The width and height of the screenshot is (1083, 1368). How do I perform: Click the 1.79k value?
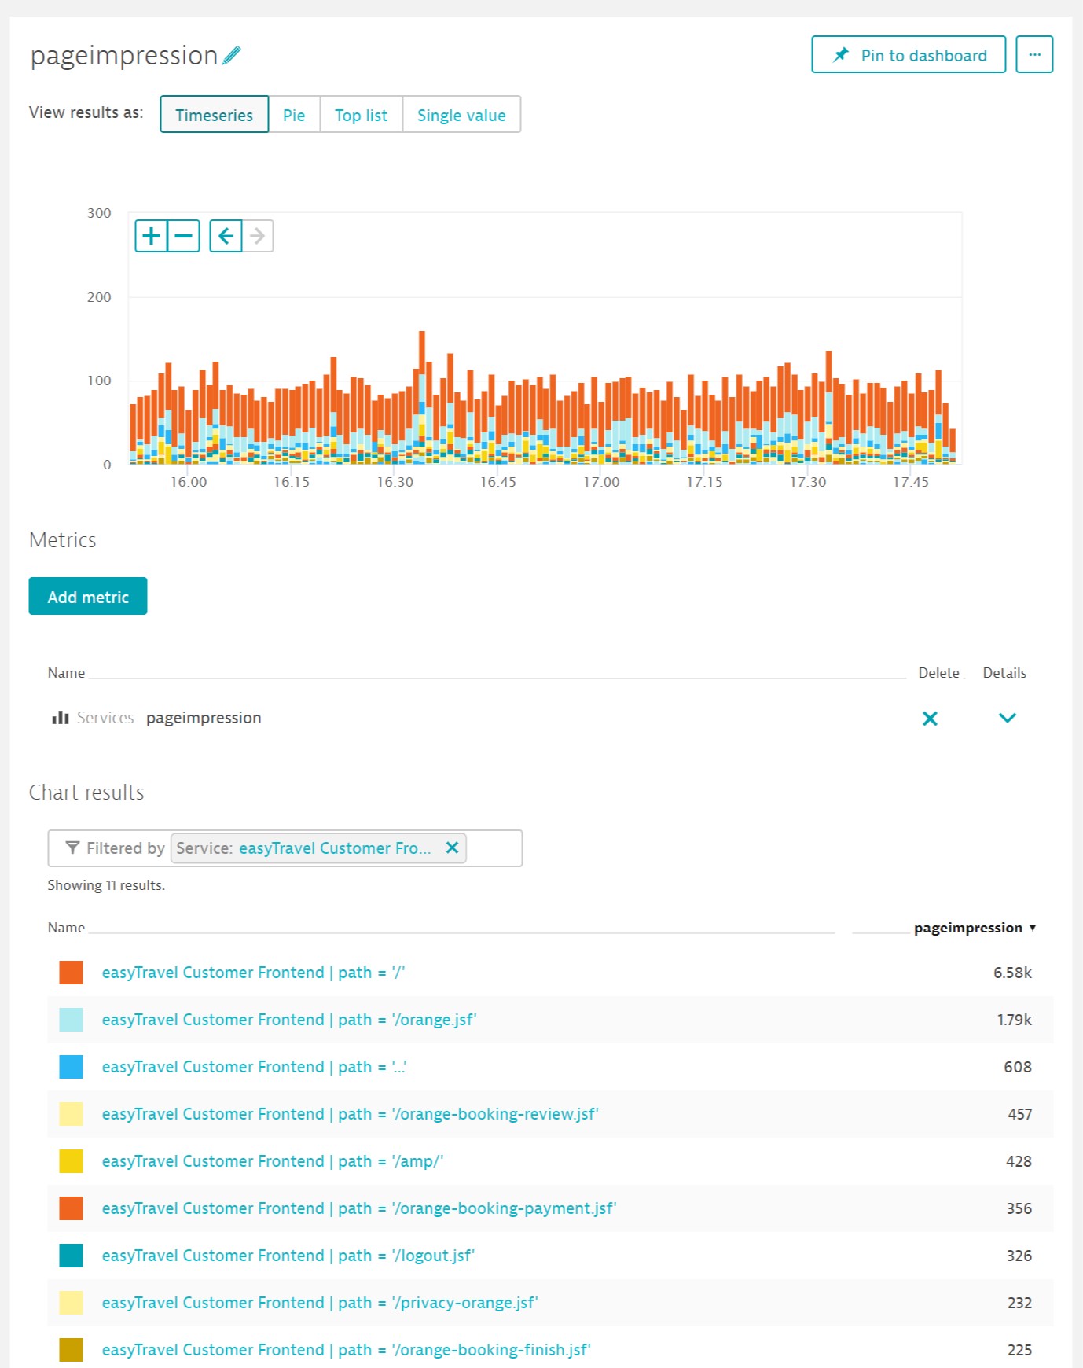1015,1020
